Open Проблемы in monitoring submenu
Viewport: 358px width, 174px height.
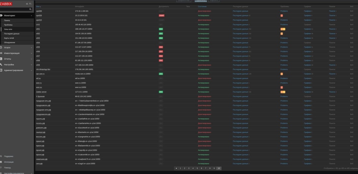pos(8,25)
